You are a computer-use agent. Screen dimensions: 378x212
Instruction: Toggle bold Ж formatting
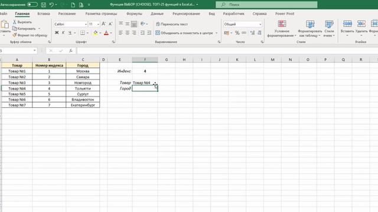57,33
